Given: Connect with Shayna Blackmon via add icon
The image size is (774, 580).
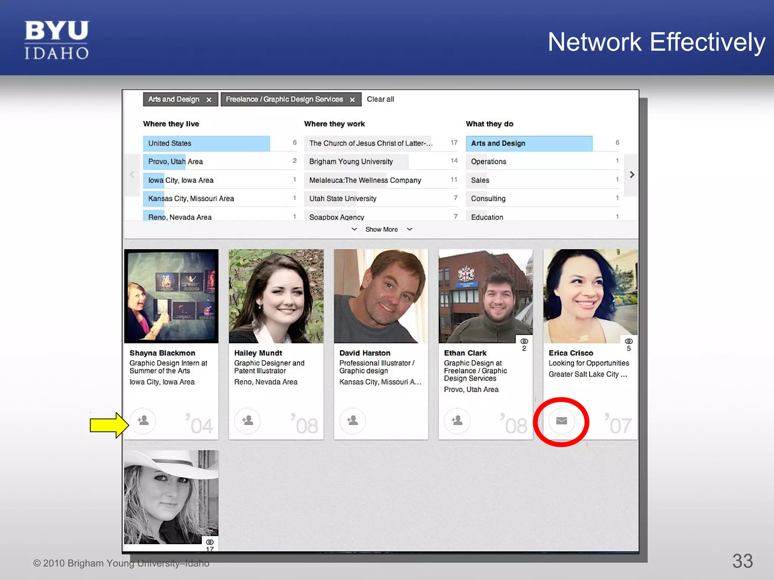Looking at the screenshot, I should coord(143,421).
